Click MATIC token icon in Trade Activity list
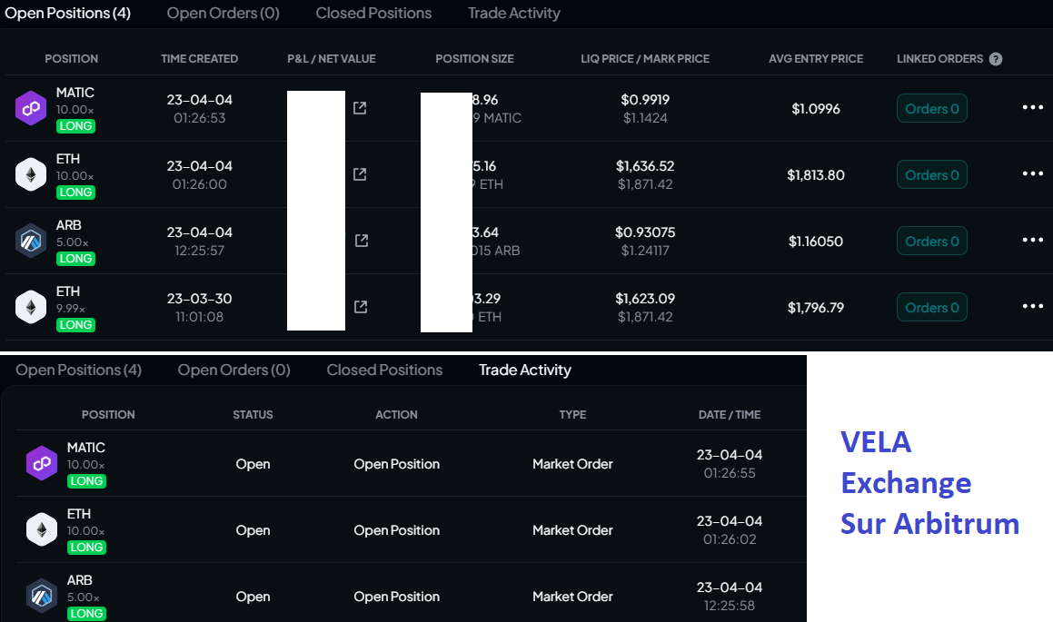 pyautogui.click(x=42, y=463)
